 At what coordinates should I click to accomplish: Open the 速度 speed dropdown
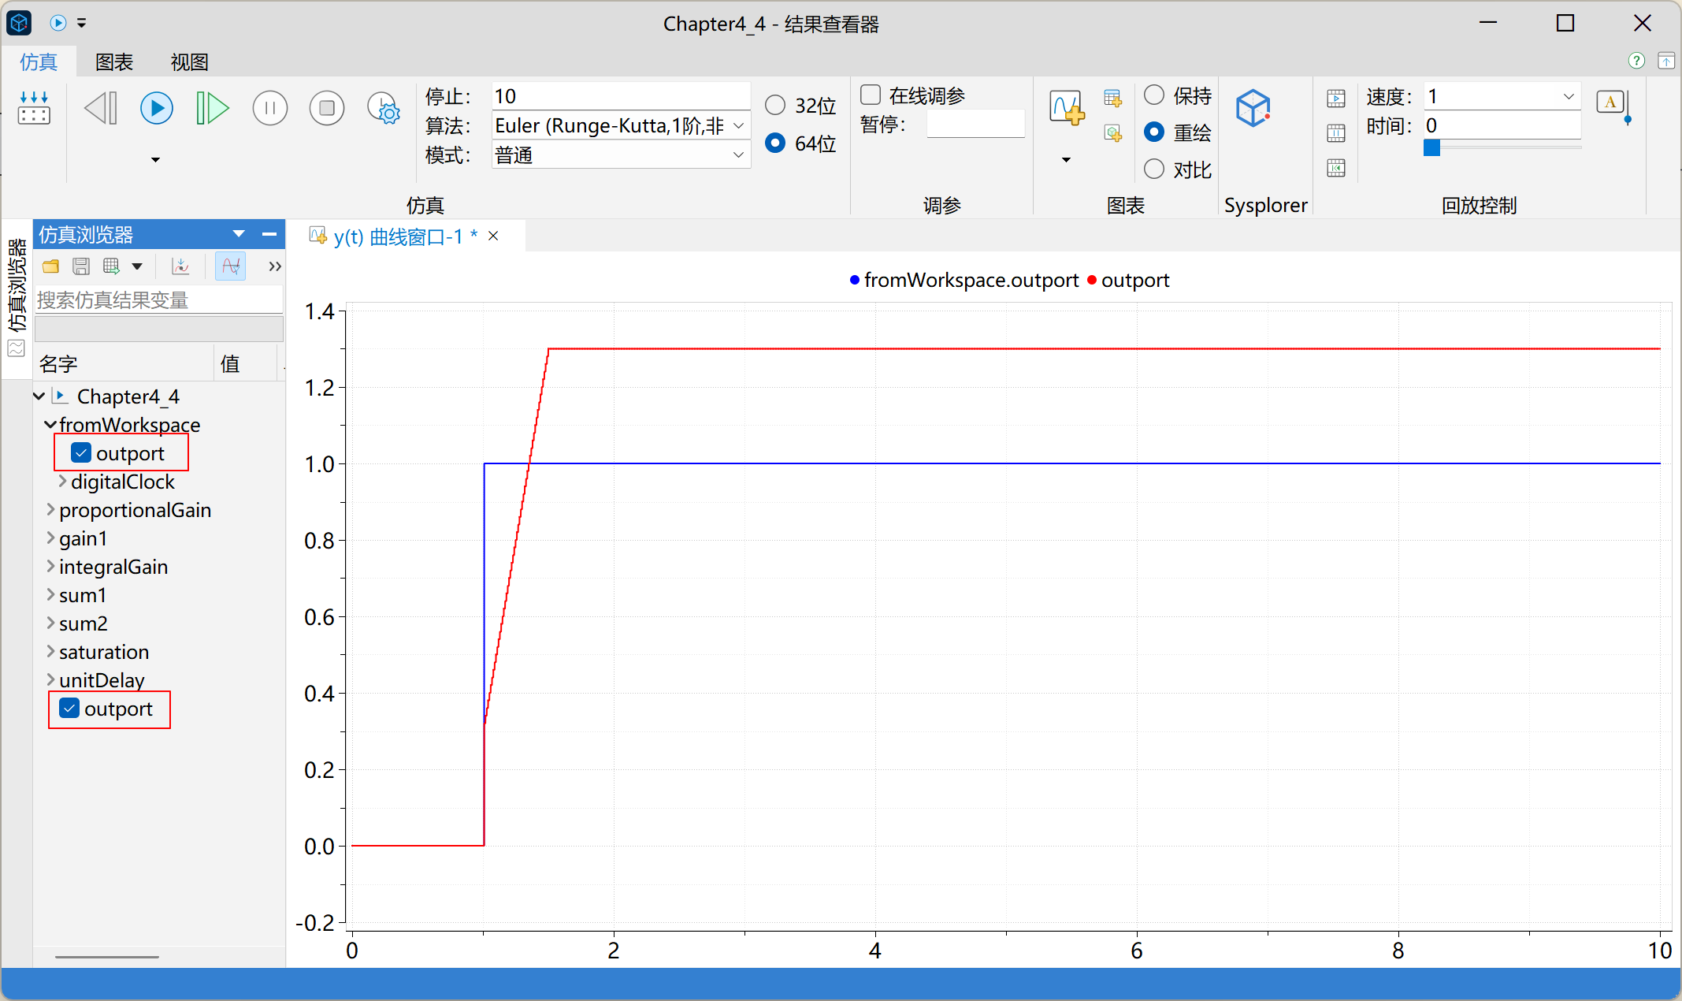[1568, 96]
